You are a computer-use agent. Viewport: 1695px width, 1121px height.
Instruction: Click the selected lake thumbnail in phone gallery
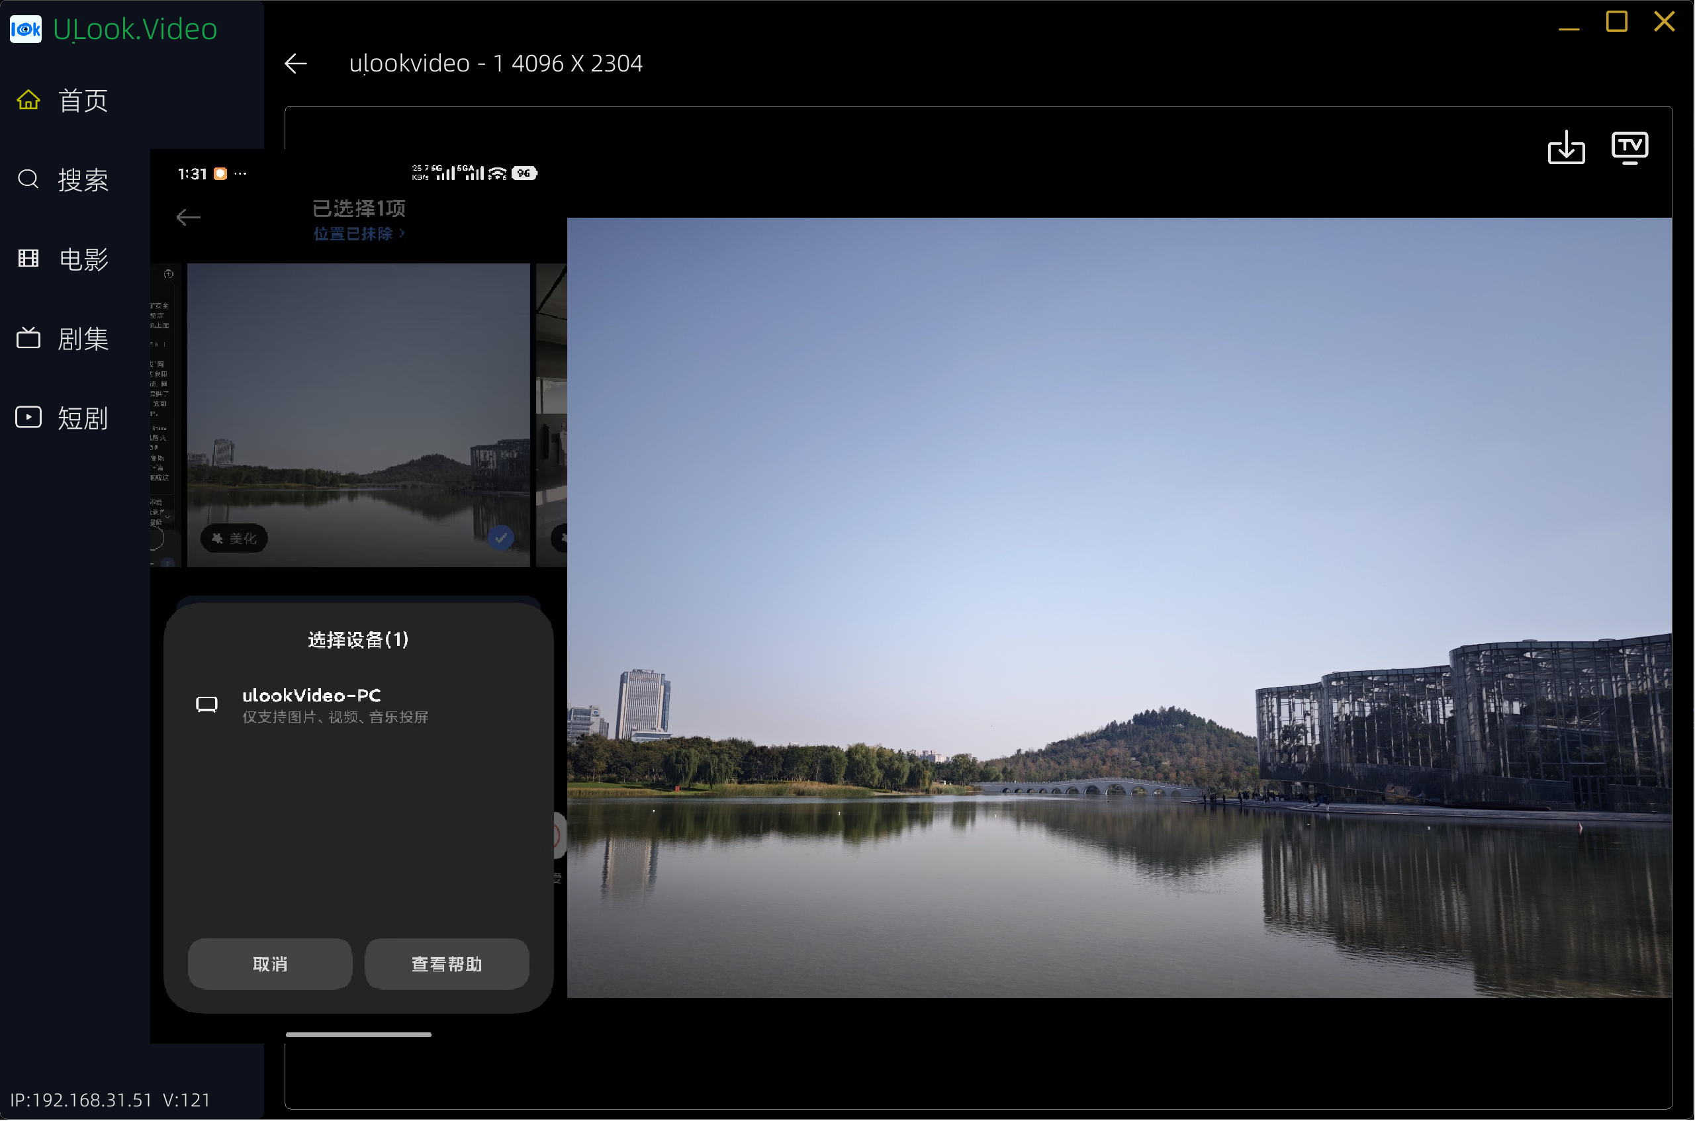point(359,416)
